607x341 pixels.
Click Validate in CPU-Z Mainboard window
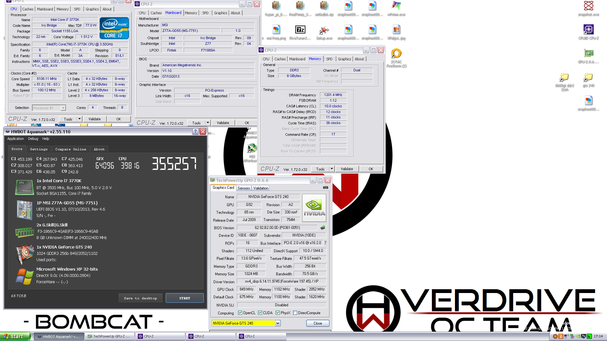pyautogui.click(x=223, y=123)
